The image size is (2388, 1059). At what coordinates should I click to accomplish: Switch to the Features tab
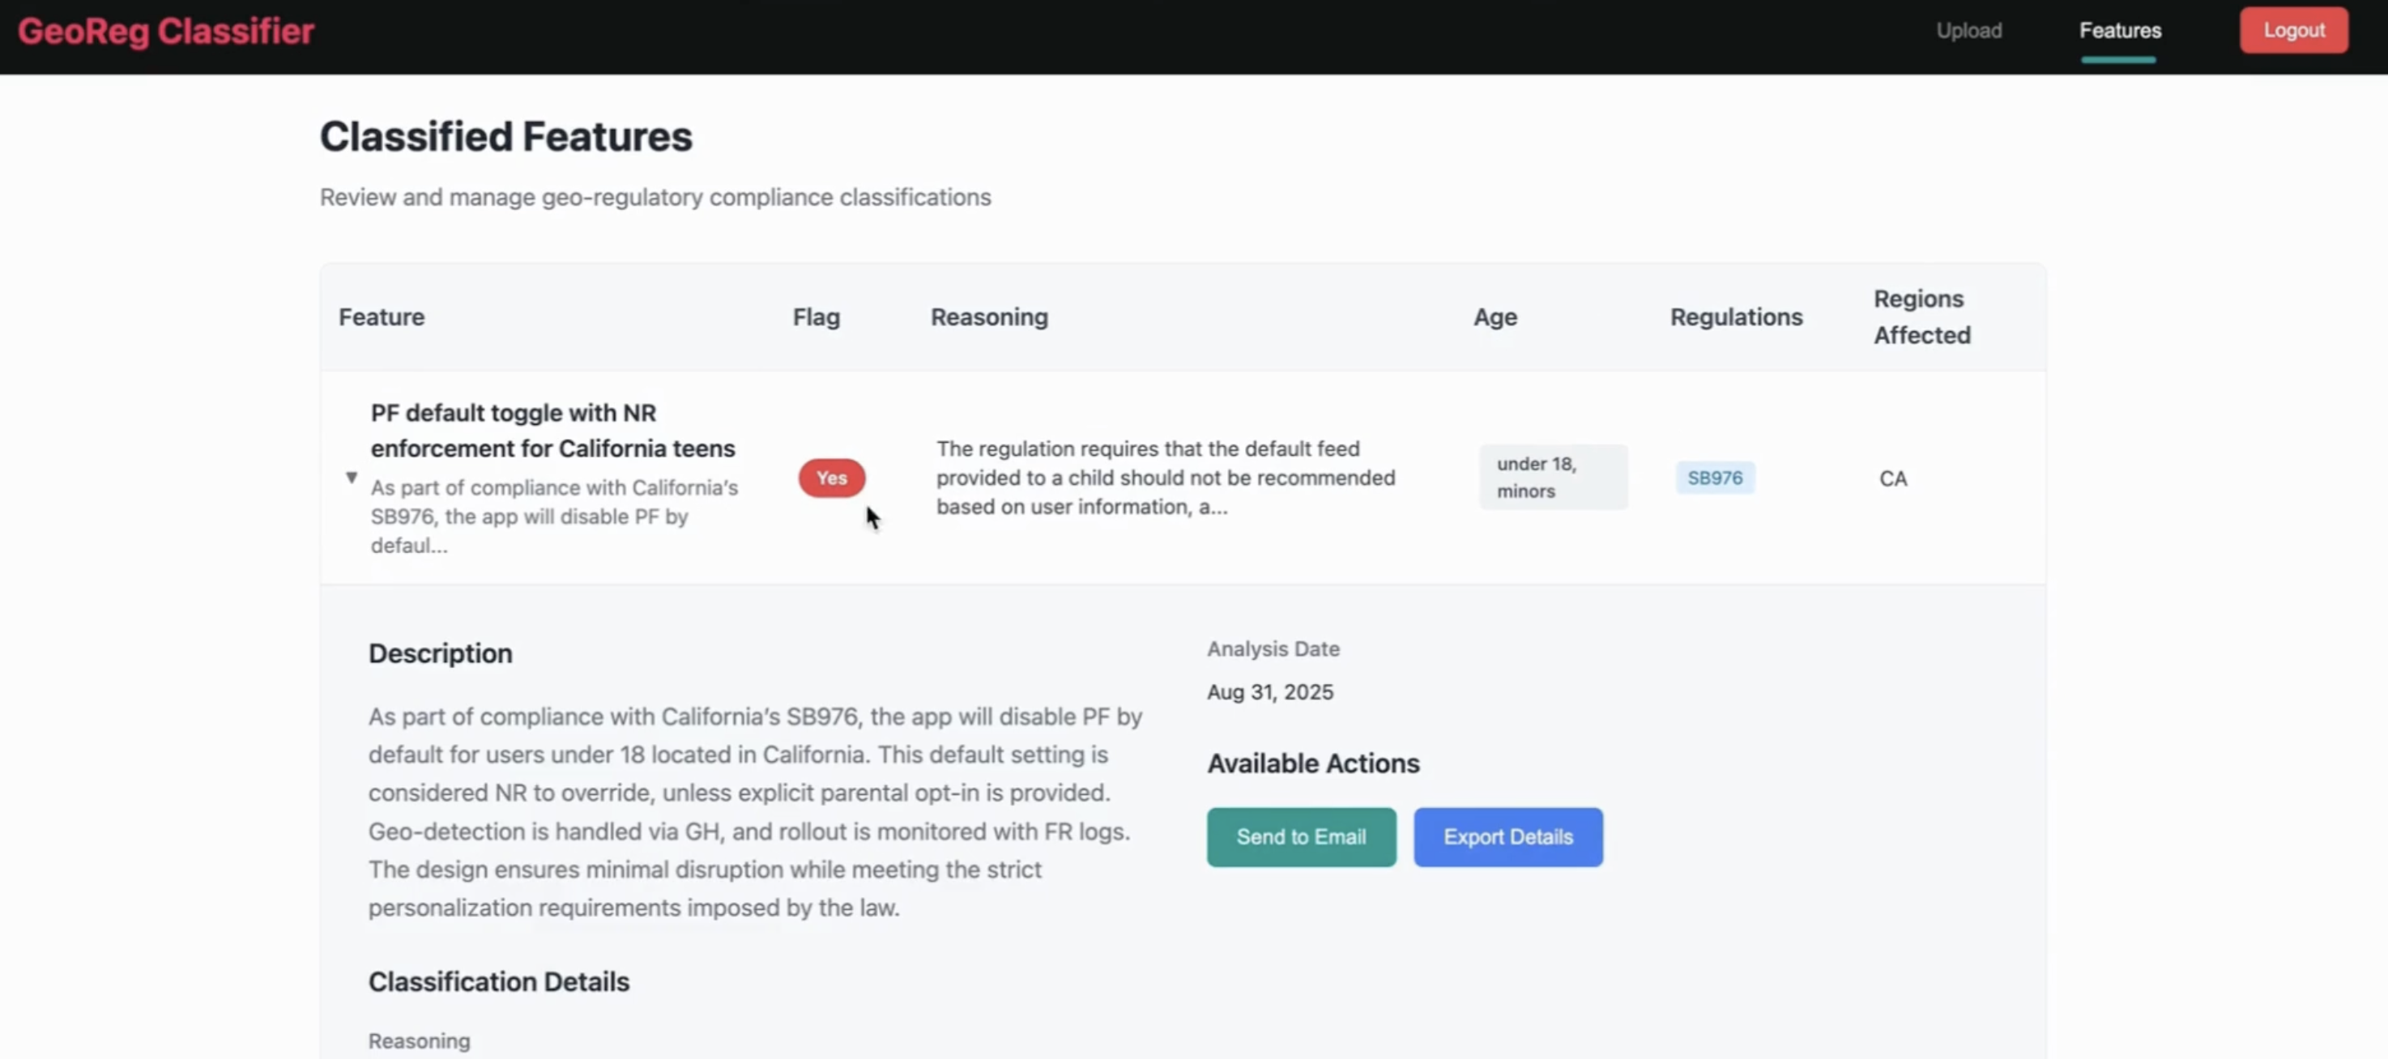click(x=2119, y=31)
